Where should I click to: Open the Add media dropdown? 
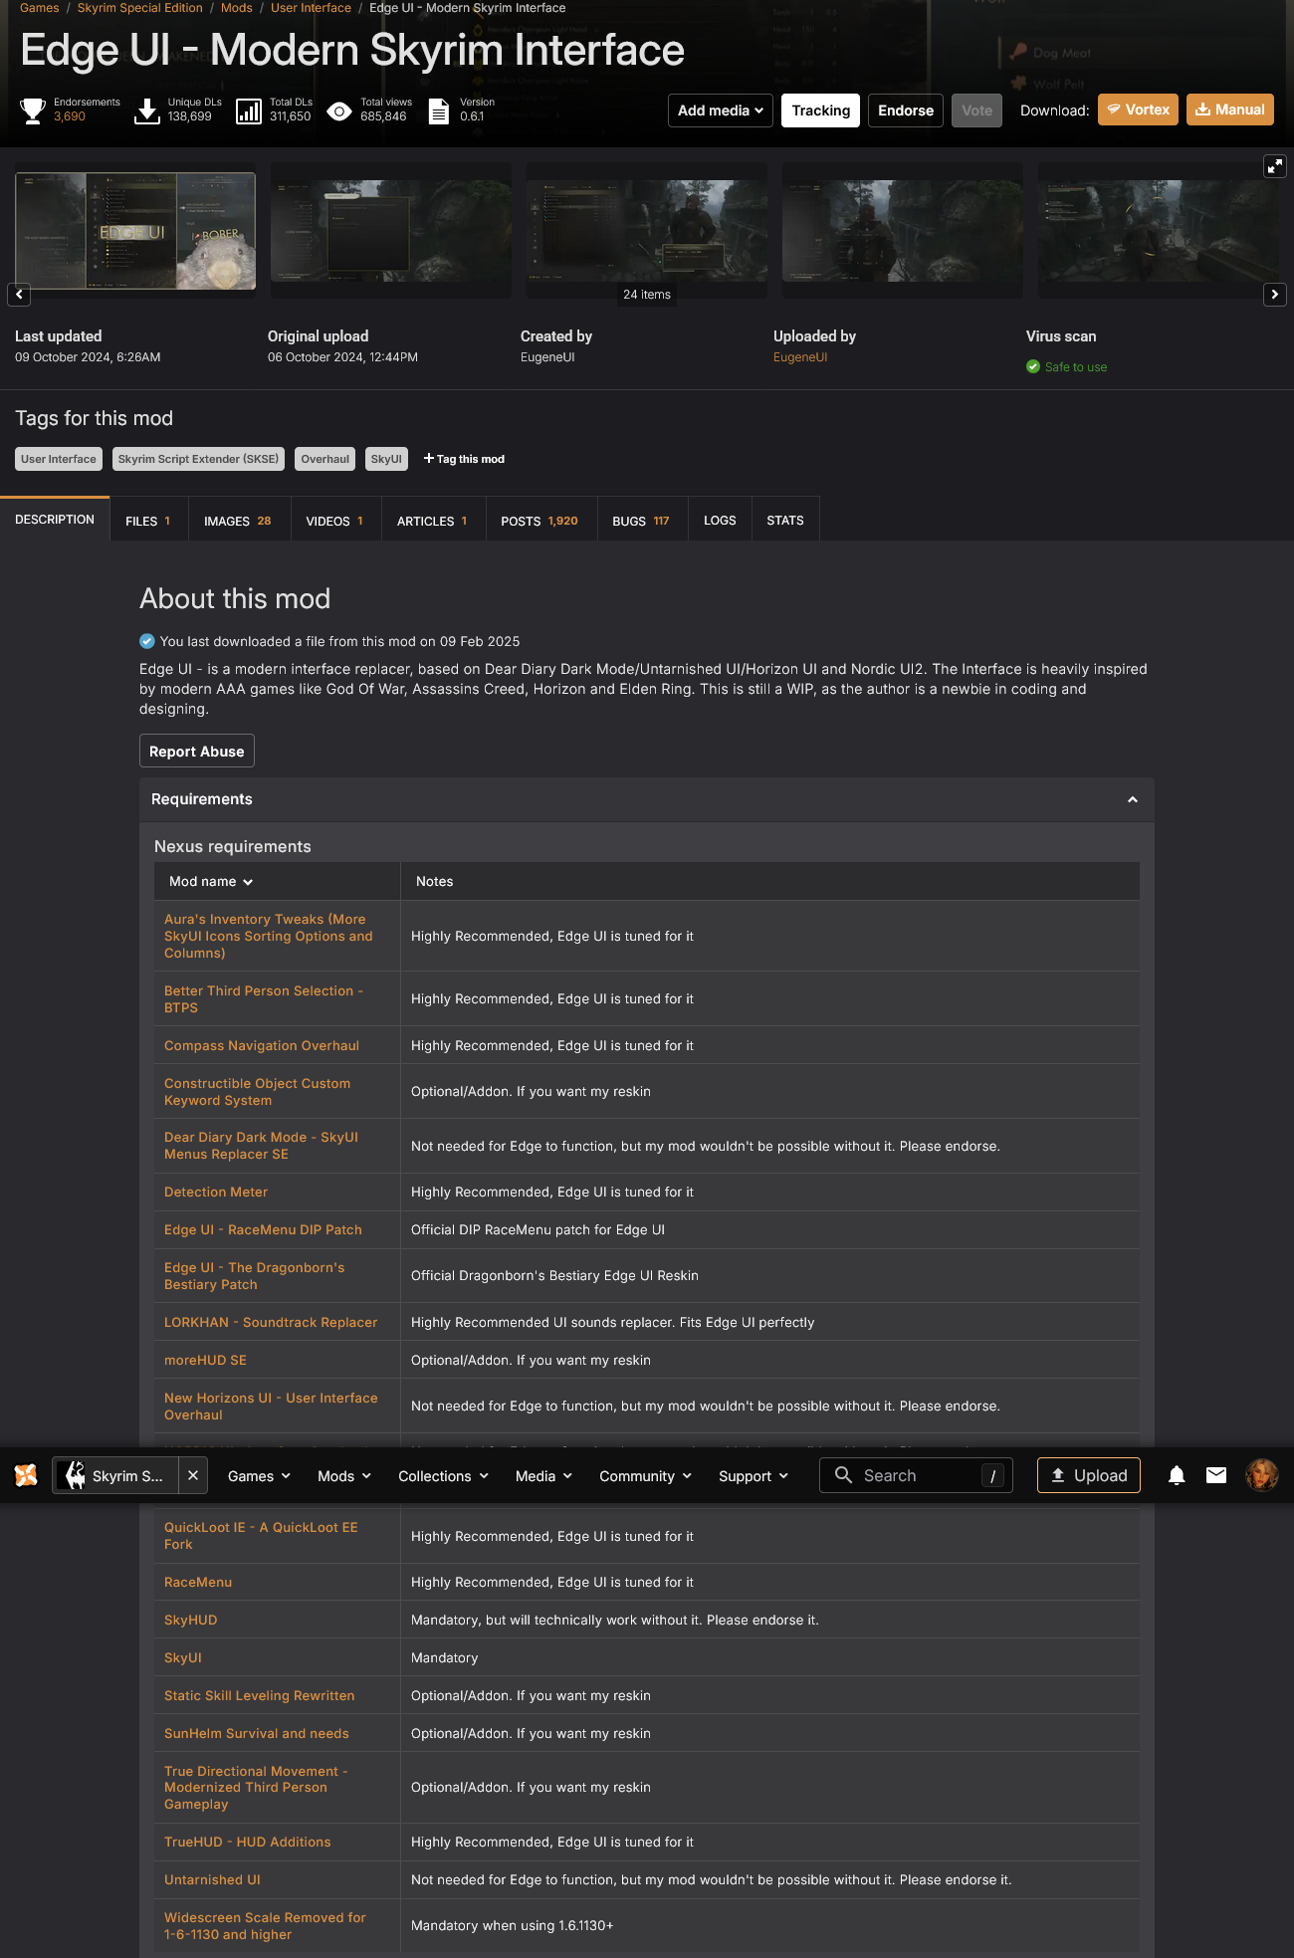tap(721, 110)
